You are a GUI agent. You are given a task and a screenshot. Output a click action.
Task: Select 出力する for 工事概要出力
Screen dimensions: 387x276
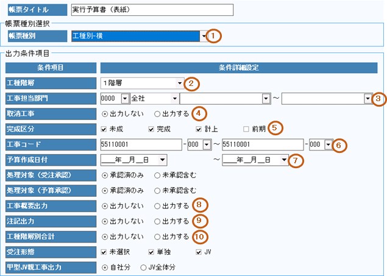pos(158,205)
